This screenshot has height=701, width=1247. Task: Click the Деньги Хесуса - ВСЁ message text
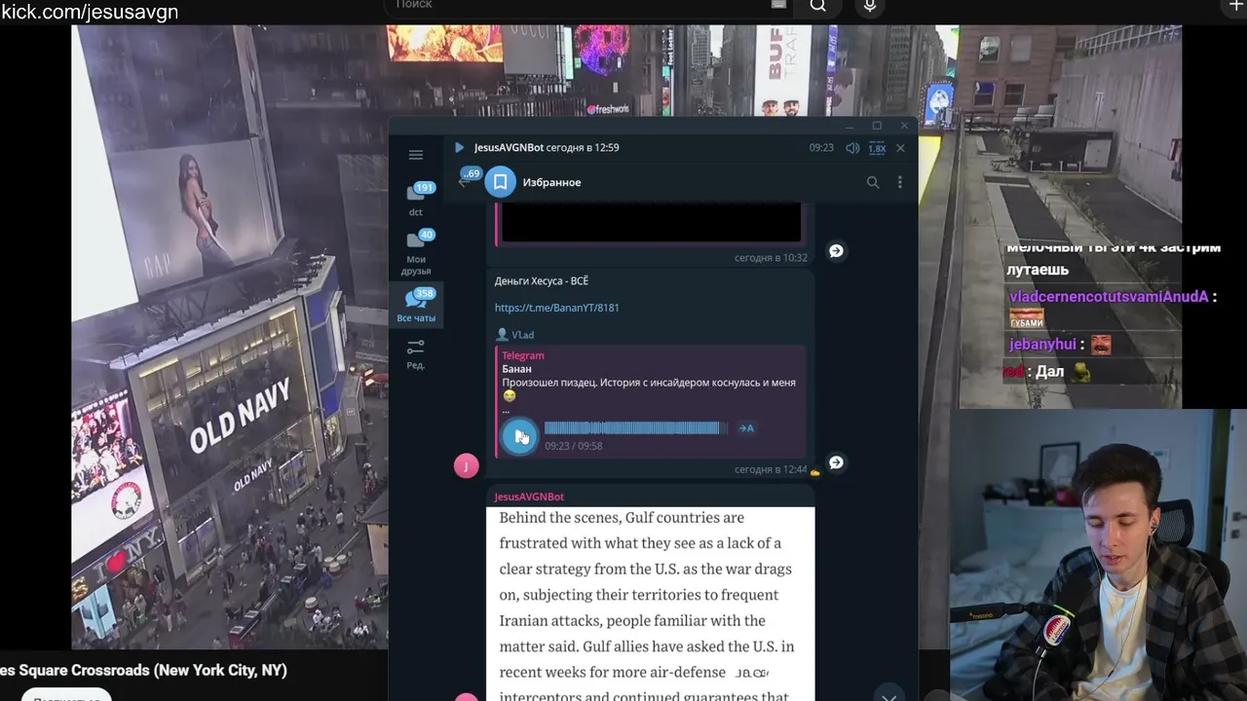tap(542, 281)
